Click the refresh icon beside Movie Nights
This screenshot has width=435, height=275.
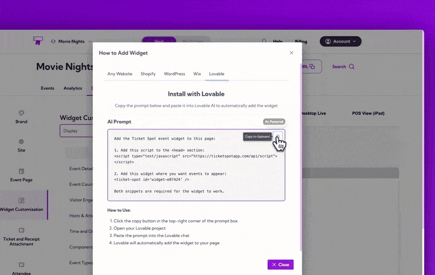[53, 42]
